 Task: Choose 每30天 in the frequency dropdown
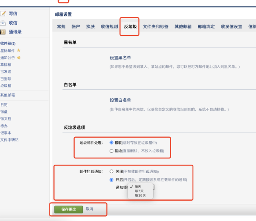point(140,195)
